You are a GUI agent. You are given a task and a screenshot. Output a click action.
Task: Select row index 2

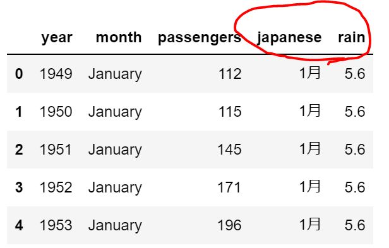click(19, 150)
